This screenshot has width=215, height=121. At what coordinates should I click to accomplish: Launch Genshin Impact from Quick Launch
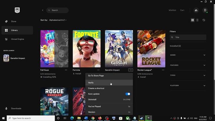14,58
